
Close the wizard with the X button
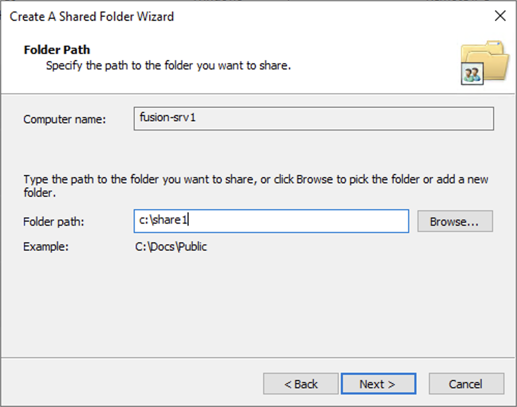pos(500,16)
